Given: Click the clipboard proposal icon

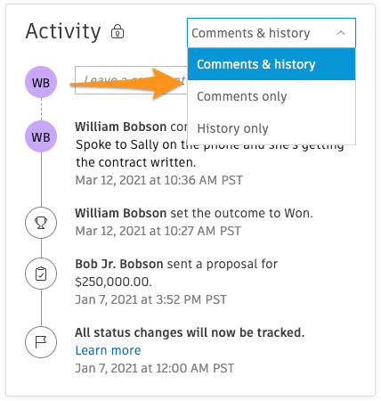Looking at the screenshot, I should pos(41,274).
